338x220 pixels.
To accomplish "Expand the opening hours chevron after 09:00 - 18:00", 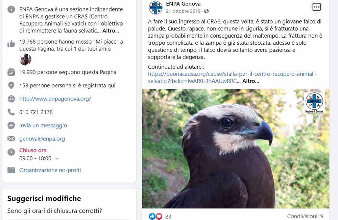I will click(x=57, y=159).
